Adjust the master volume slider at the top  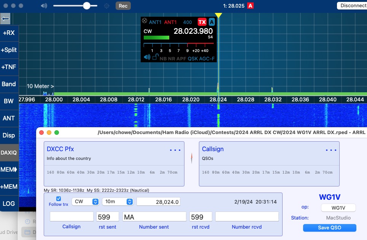(87, 6)
